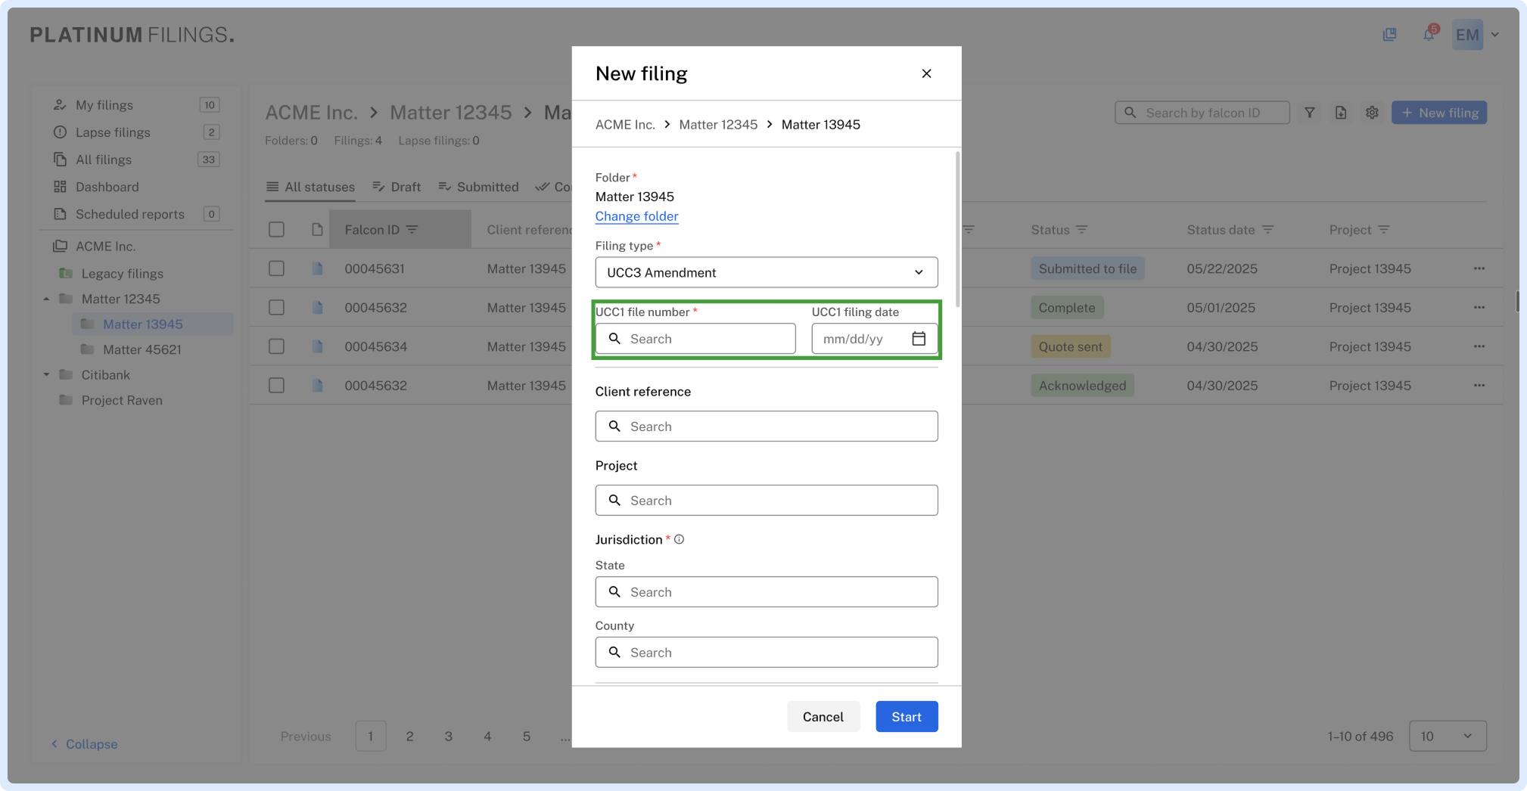Viewport: 1527px width, 791px height.
Task: Open the Filing type dropdown
Action: pyautogui.click(x=767, y=272)
